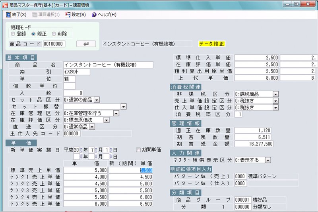Click 在庫評価単価 field 2,500
318x212 pixels.
tap(256, 65)
